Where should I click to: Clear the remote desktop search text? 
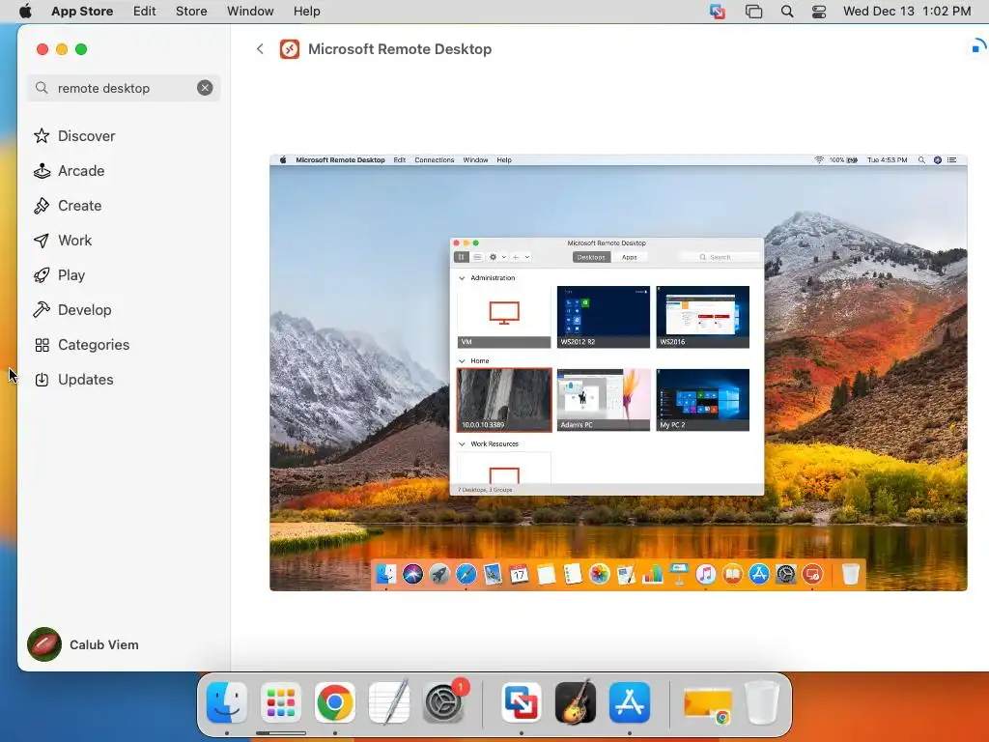pos(205,88)
